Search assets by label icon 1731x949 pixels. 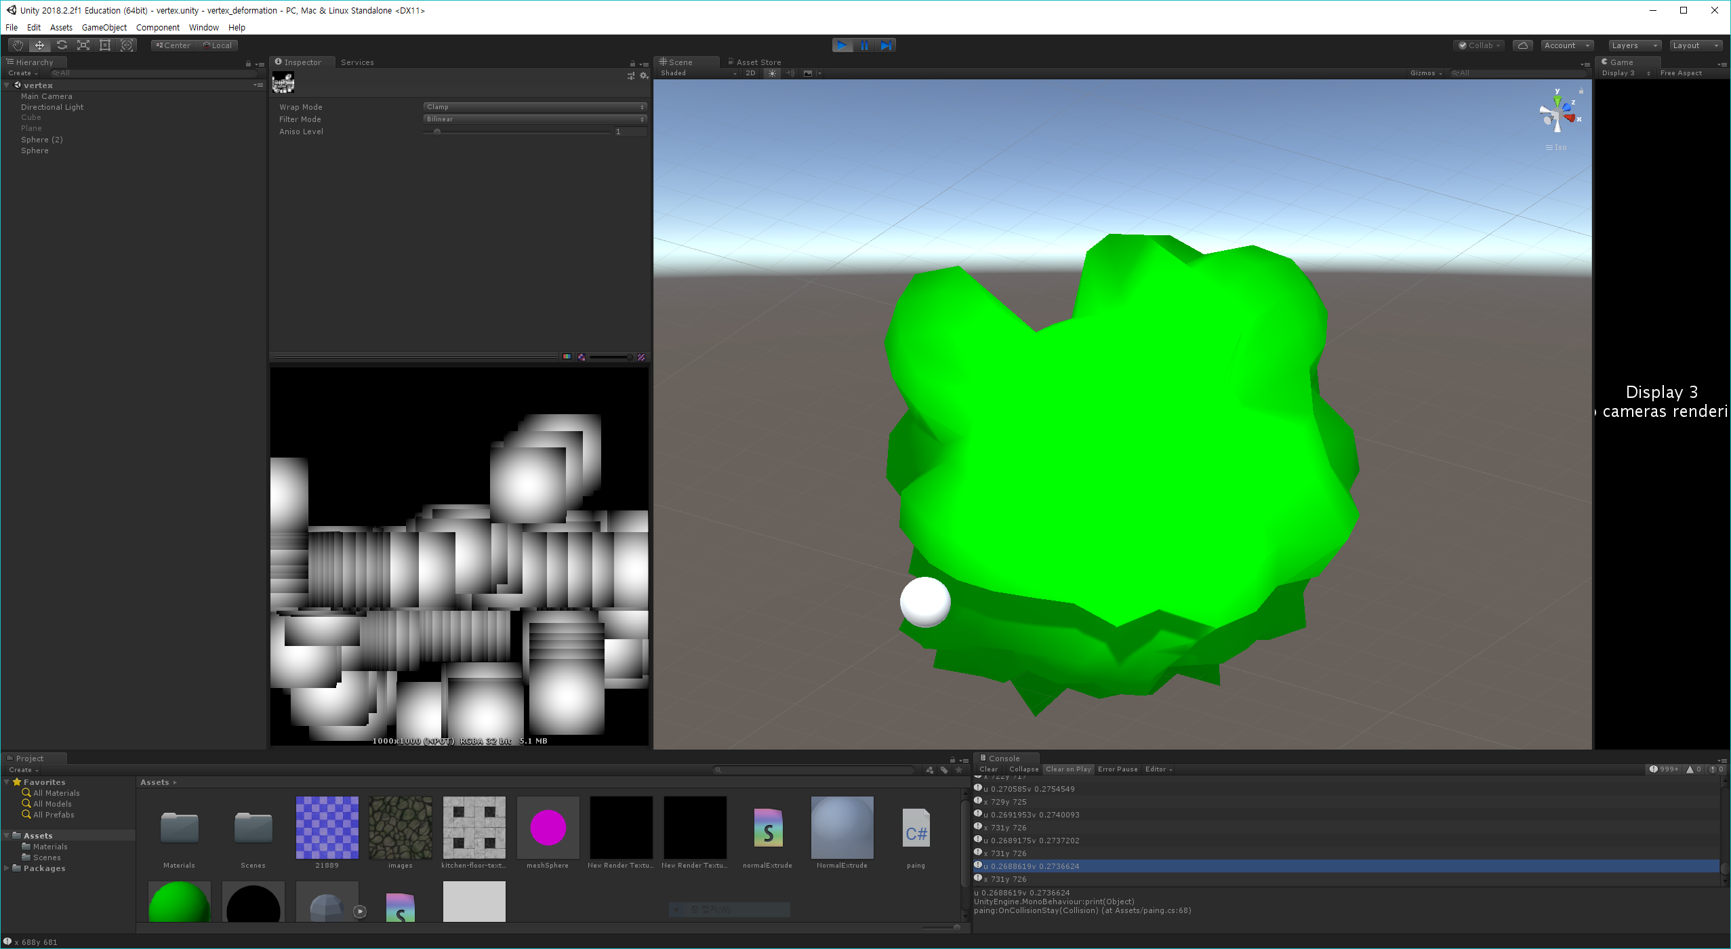pyautogui.click(x=944, y=770)
